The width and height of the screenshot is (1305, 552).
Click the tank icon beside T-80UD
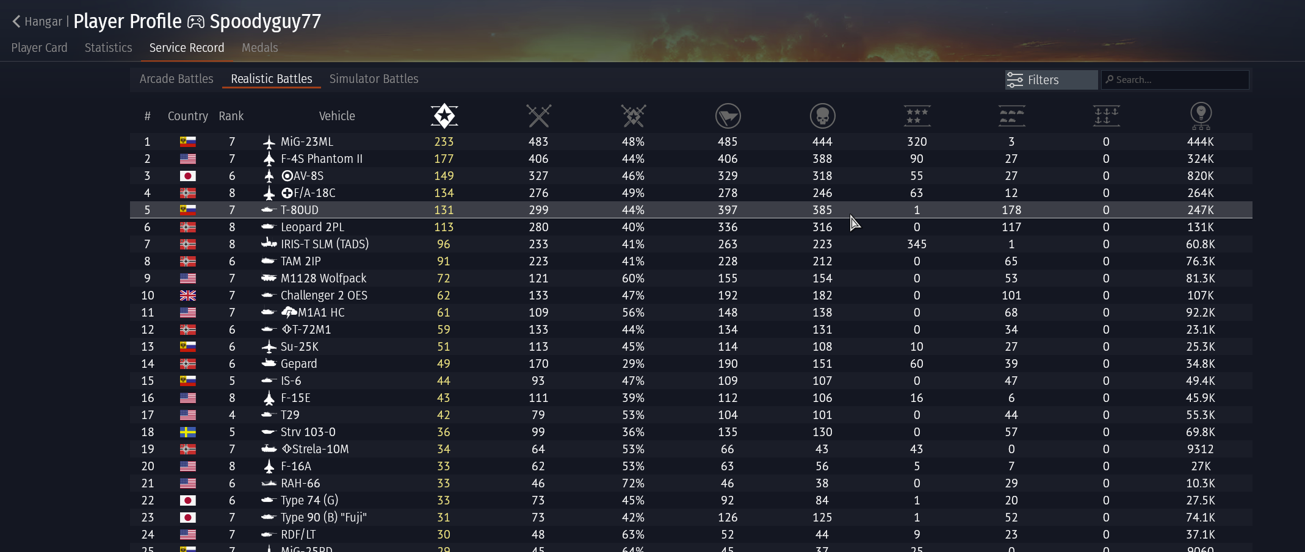point(269,210)
